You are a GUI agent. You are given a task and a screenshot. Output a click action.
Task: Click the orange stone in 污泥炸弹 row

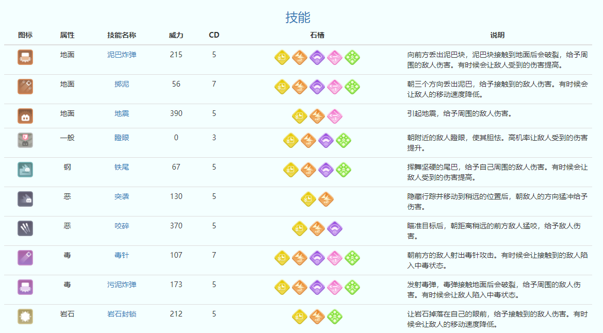coord(300,287)
